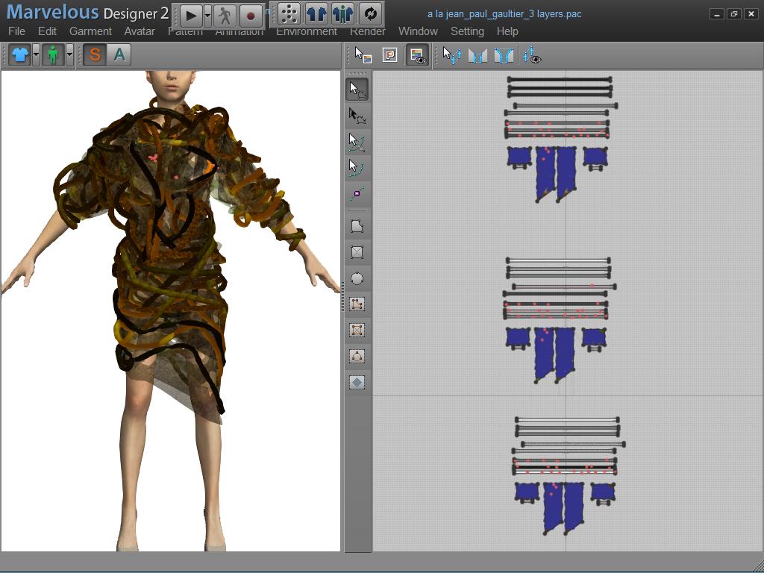764x573 pixels.
Task: Expand dropdown arrow beside play button
Action: [207, 14]
